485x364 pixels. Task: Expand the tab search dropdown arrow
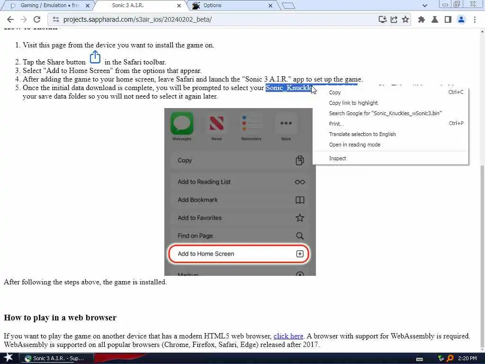pos(425,6)
